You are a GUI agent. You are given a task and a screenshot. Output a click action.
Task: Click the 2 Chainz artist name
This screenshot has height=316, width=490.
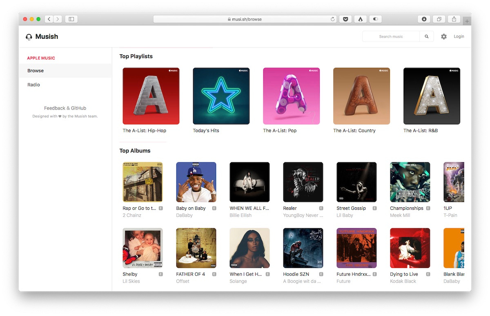coord(132,215)
